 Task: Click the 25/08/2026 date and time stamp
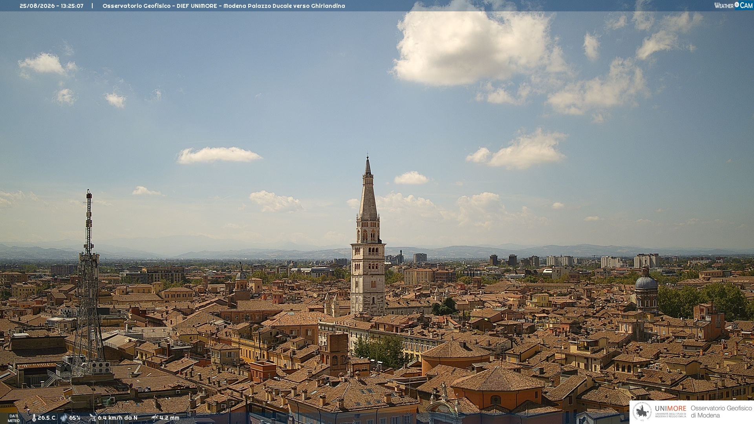click(51, 6)
